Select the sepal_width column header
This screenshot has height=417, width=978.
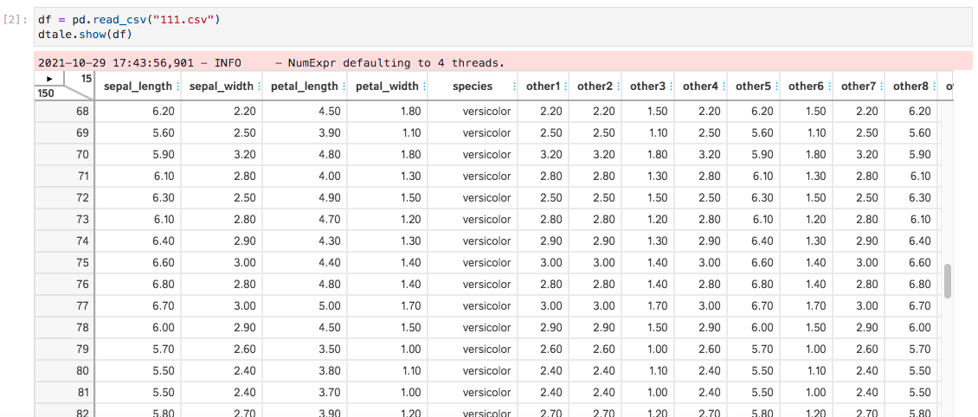coord(222,87)
